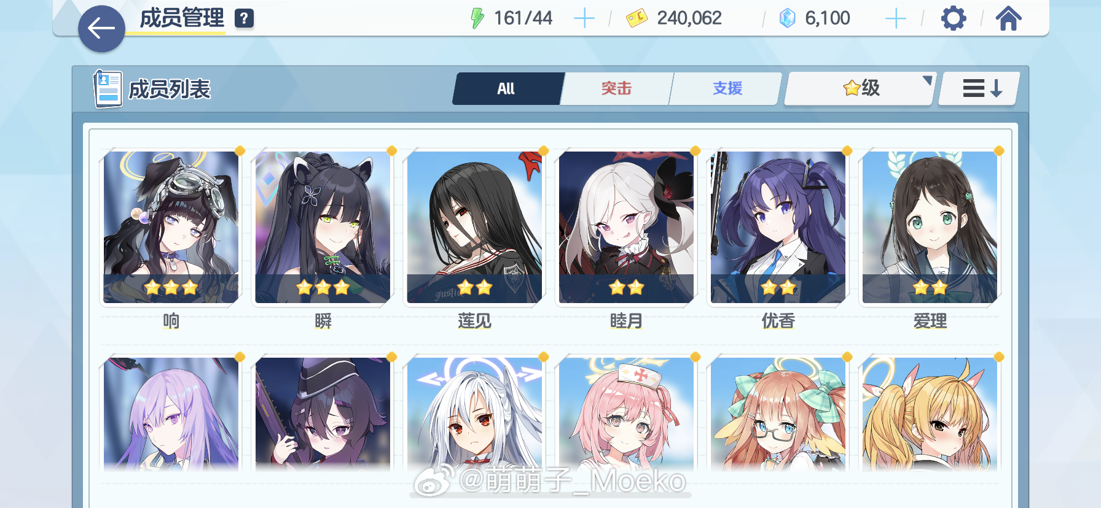Select member 瞬 portrait card
Image resolution: width=1101 pixels, height=508 pixels.
(x=323, y=227)
